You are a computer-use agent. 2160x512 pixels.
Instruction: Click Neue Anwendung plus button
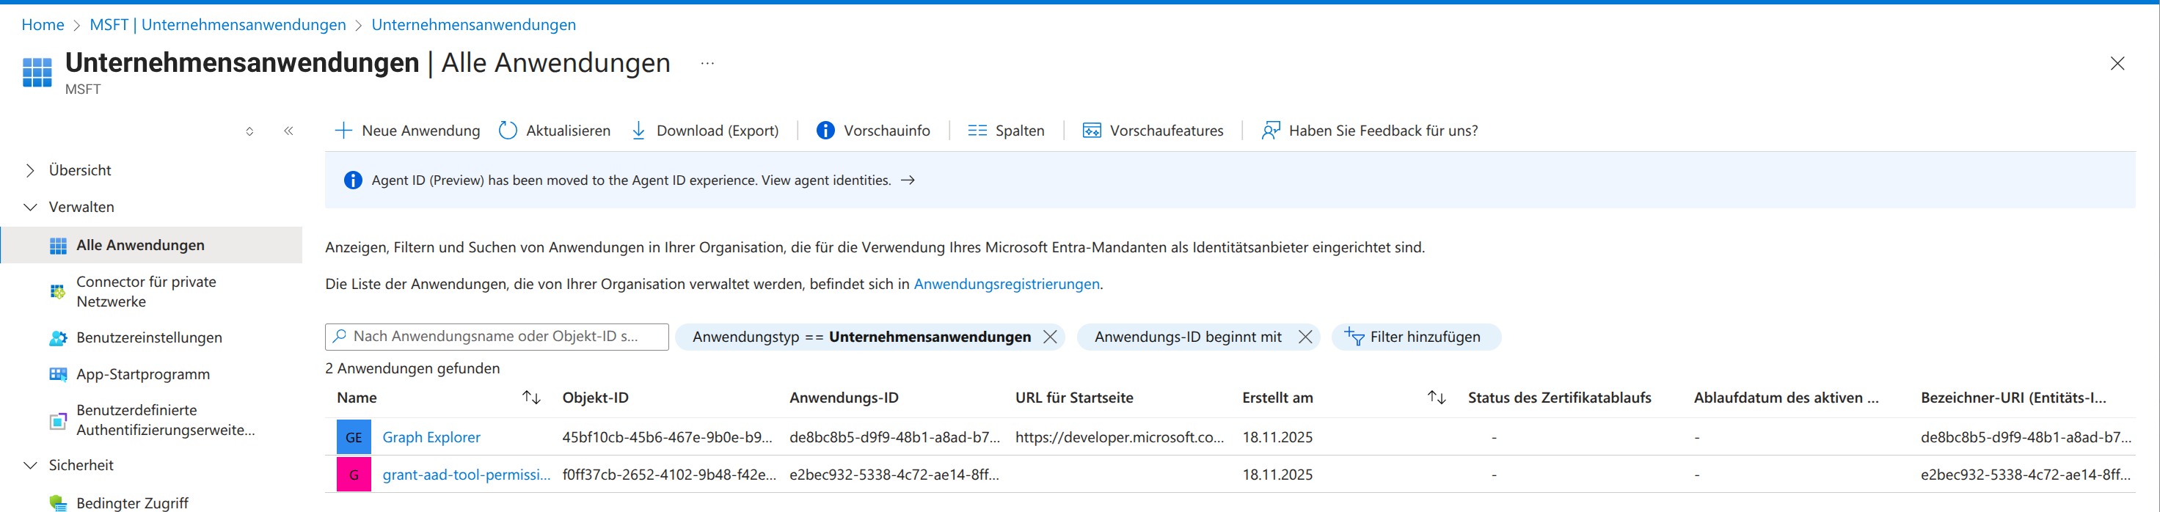click(x=407, y=131)
